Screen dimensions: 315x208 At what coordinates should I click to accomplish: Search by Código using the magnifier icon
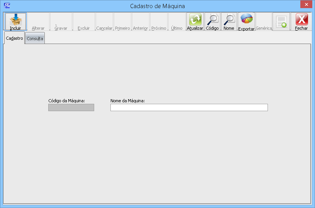(x=212, y=19)
